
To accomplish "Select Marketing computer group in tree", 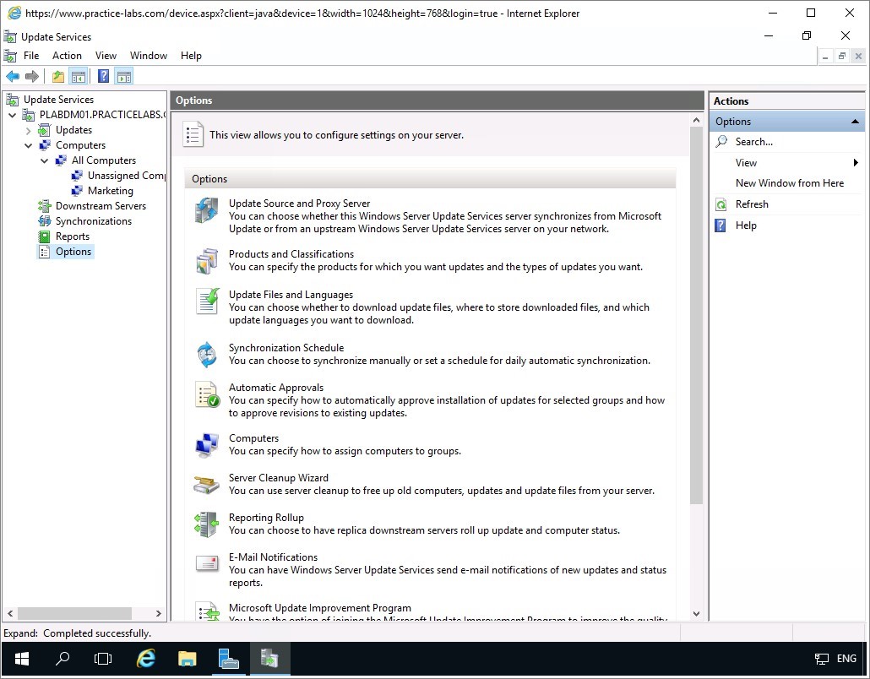I will pos(110,191).
